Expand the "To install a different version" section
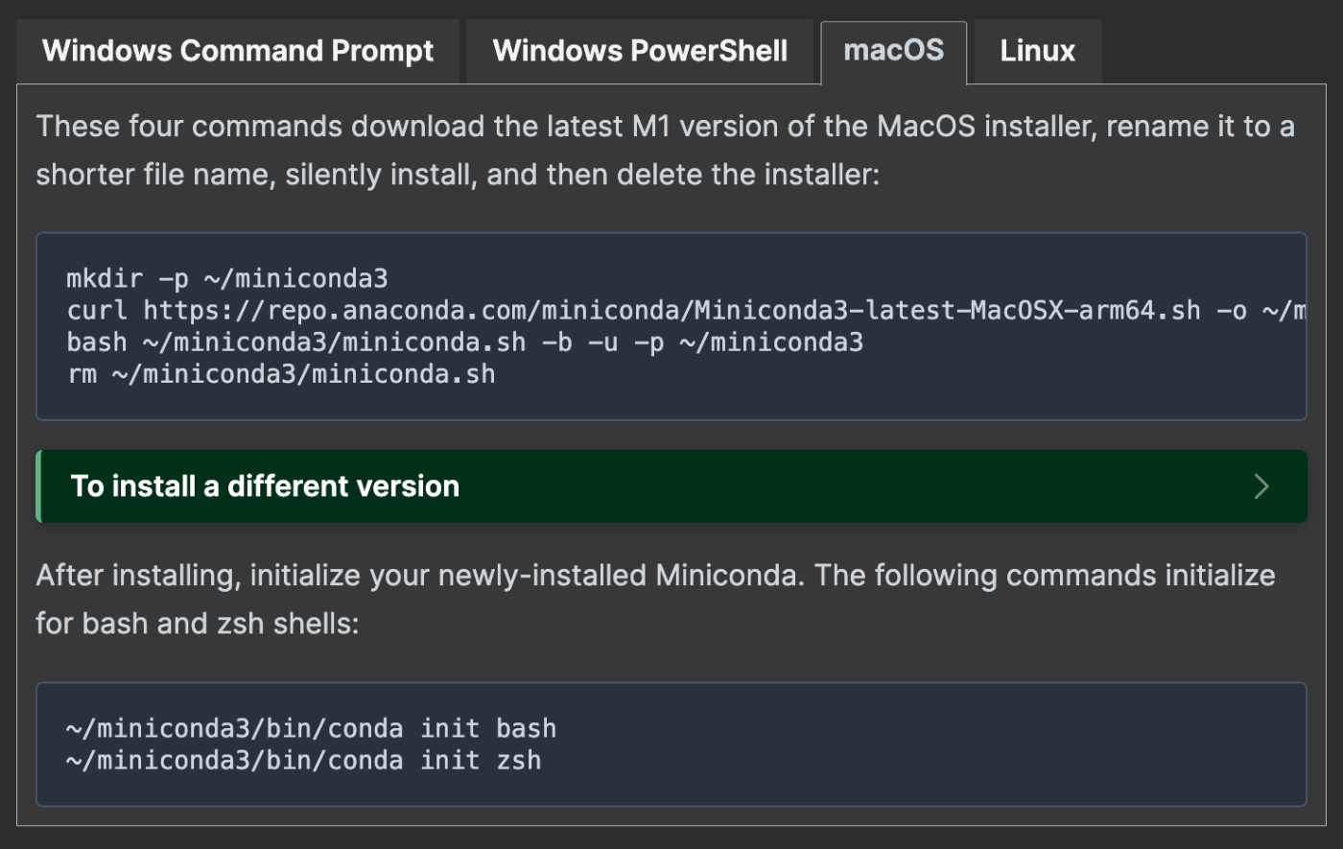The height and width of the screenshot is (849, 1343). [671, 486]
